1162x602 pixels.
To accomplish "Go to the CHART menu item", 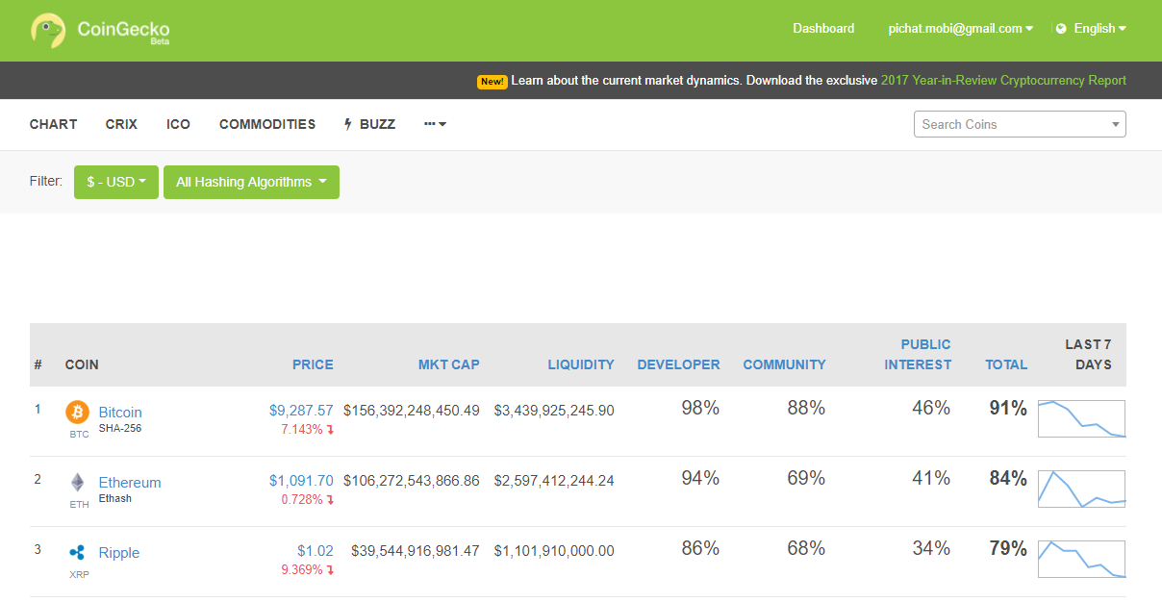I will point(54,124).
